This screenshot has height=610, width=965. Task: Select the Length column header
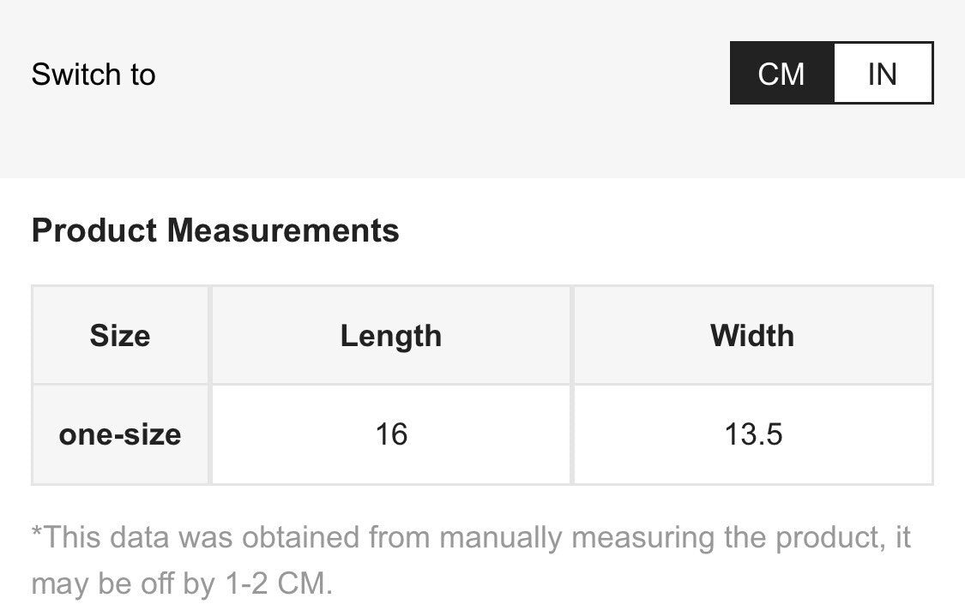click(391, 336)
